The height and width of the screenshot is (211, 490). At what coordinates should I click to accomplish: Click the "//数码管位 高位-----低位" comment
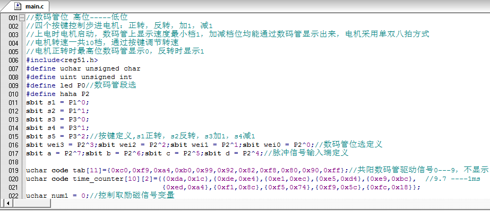(77, 17)
